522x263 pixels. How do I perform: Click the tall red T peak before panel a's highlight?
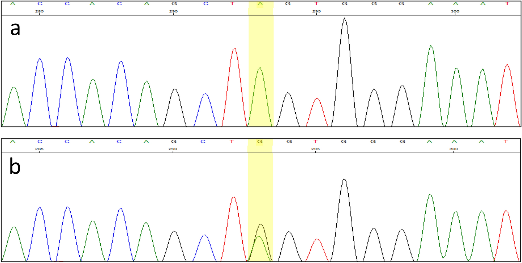[234, 87]
